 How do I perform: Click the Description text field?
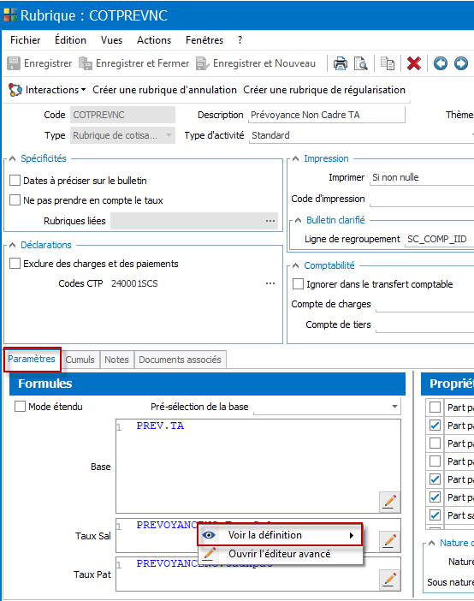(327, 115)
